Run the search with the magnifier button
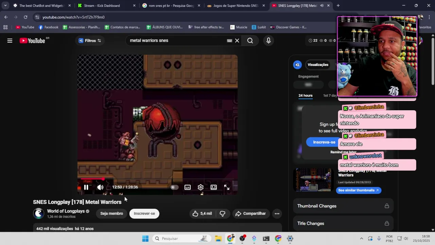 (x=250, y=40)
